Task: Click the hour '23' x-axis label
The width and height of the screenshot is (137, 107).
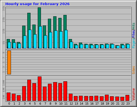Action: pyautogui.click(x=128, y=104)
